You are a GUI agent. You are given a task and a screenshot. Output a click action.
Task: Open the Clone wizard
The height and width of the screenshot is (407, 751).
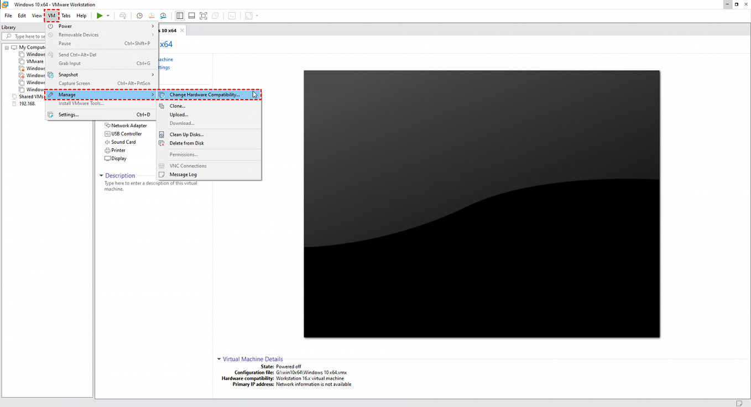click(177, 106)
